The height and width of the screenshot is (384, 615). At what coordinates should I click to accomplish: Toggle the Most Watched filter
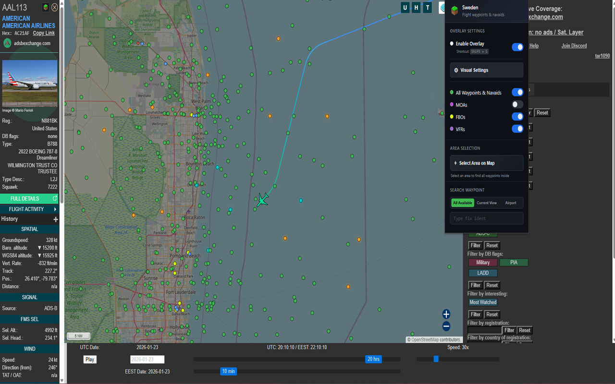point(483,302)
